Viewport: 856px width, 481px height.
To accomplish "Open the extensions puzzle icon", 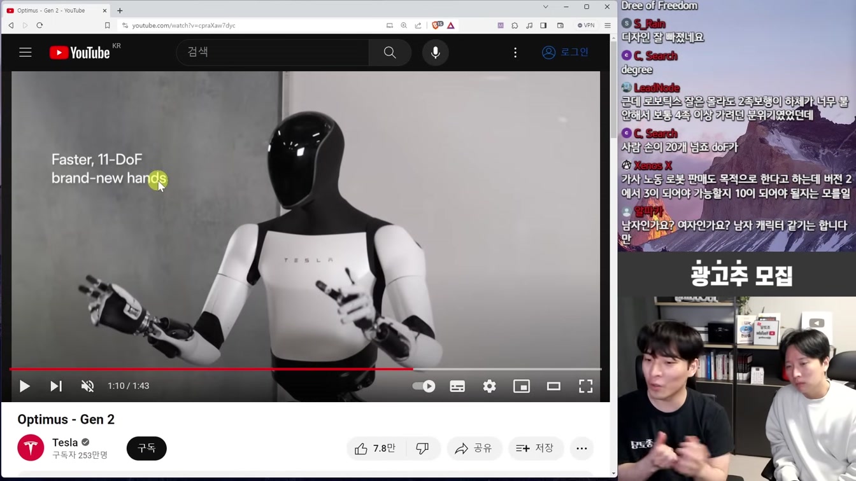I will 515,25.
